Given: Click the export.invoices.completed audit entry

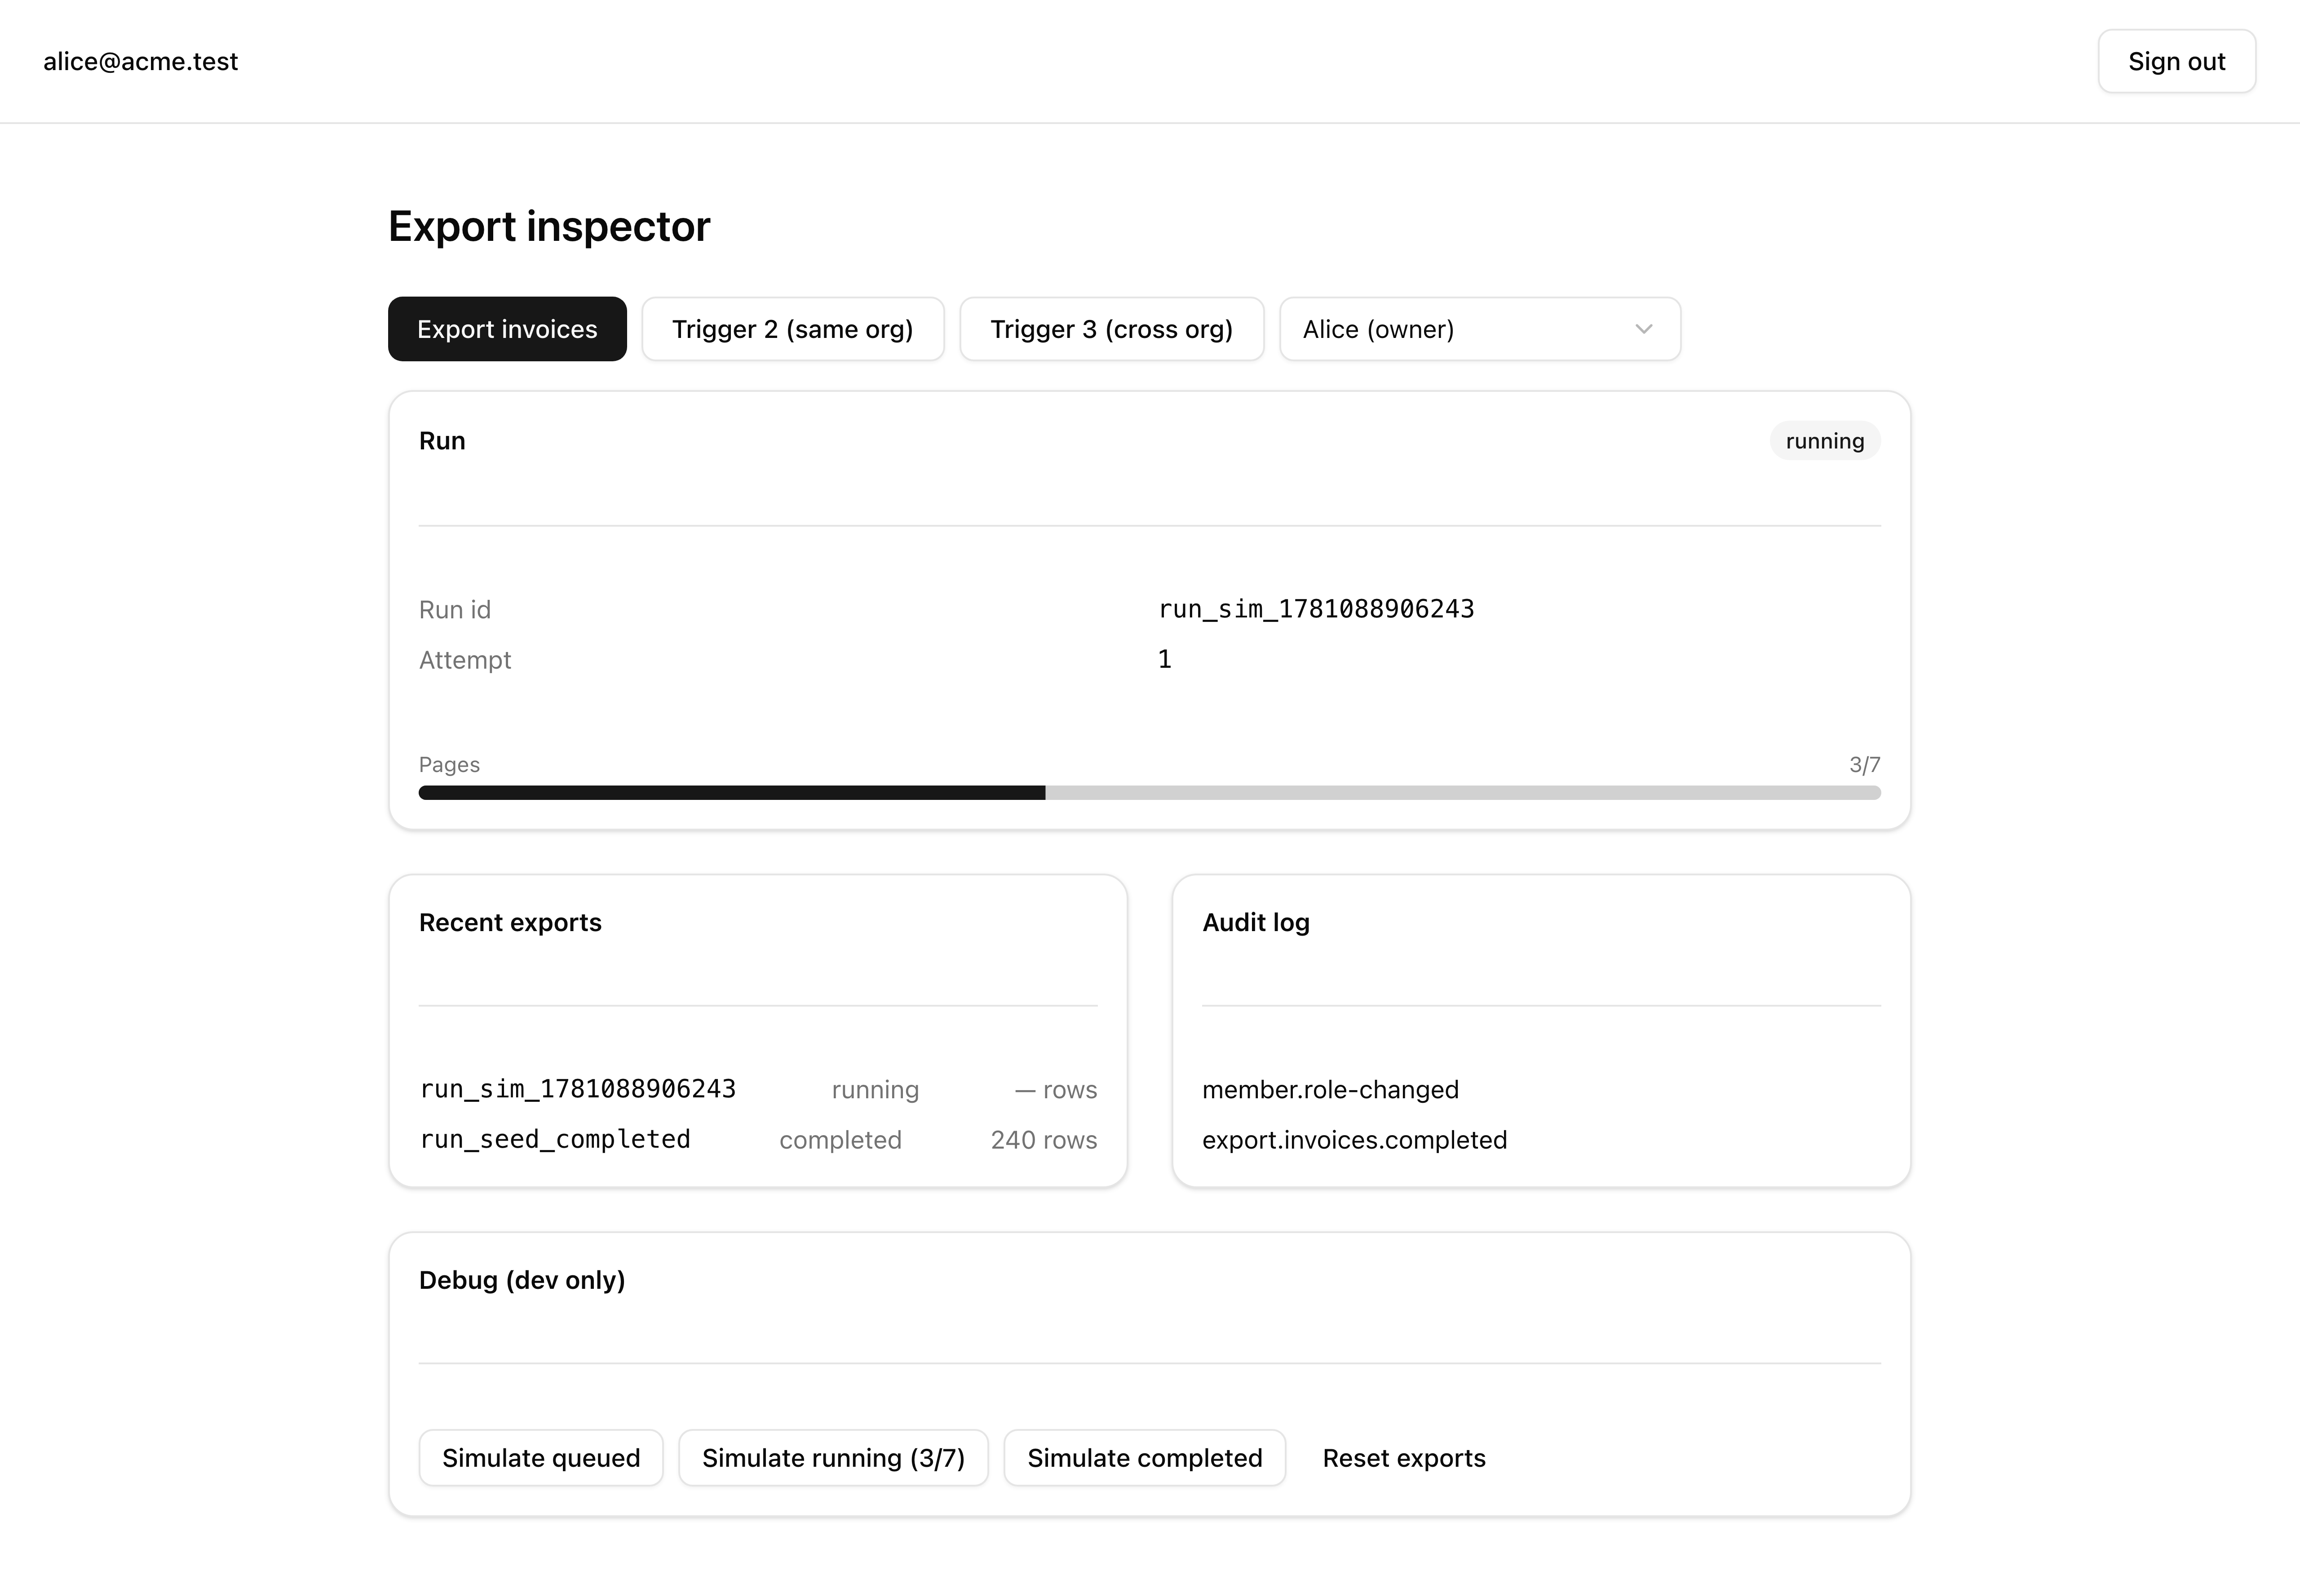Looking at the screenshot, I should point(1354,1140).
